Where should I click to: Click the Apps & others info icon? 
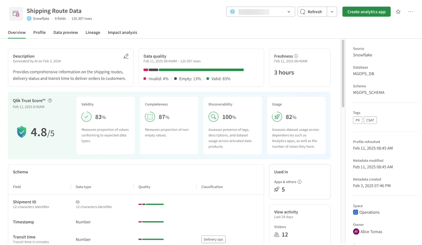click(x=299, y=182)
